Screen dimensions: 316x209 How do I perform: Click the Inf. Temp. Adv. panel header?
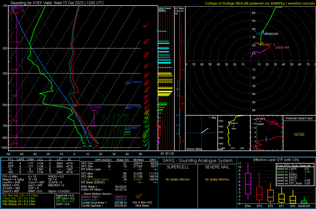coord(179,11)
